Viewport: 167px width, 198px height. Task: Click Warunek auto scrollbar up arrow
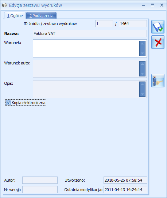(142, 64)
